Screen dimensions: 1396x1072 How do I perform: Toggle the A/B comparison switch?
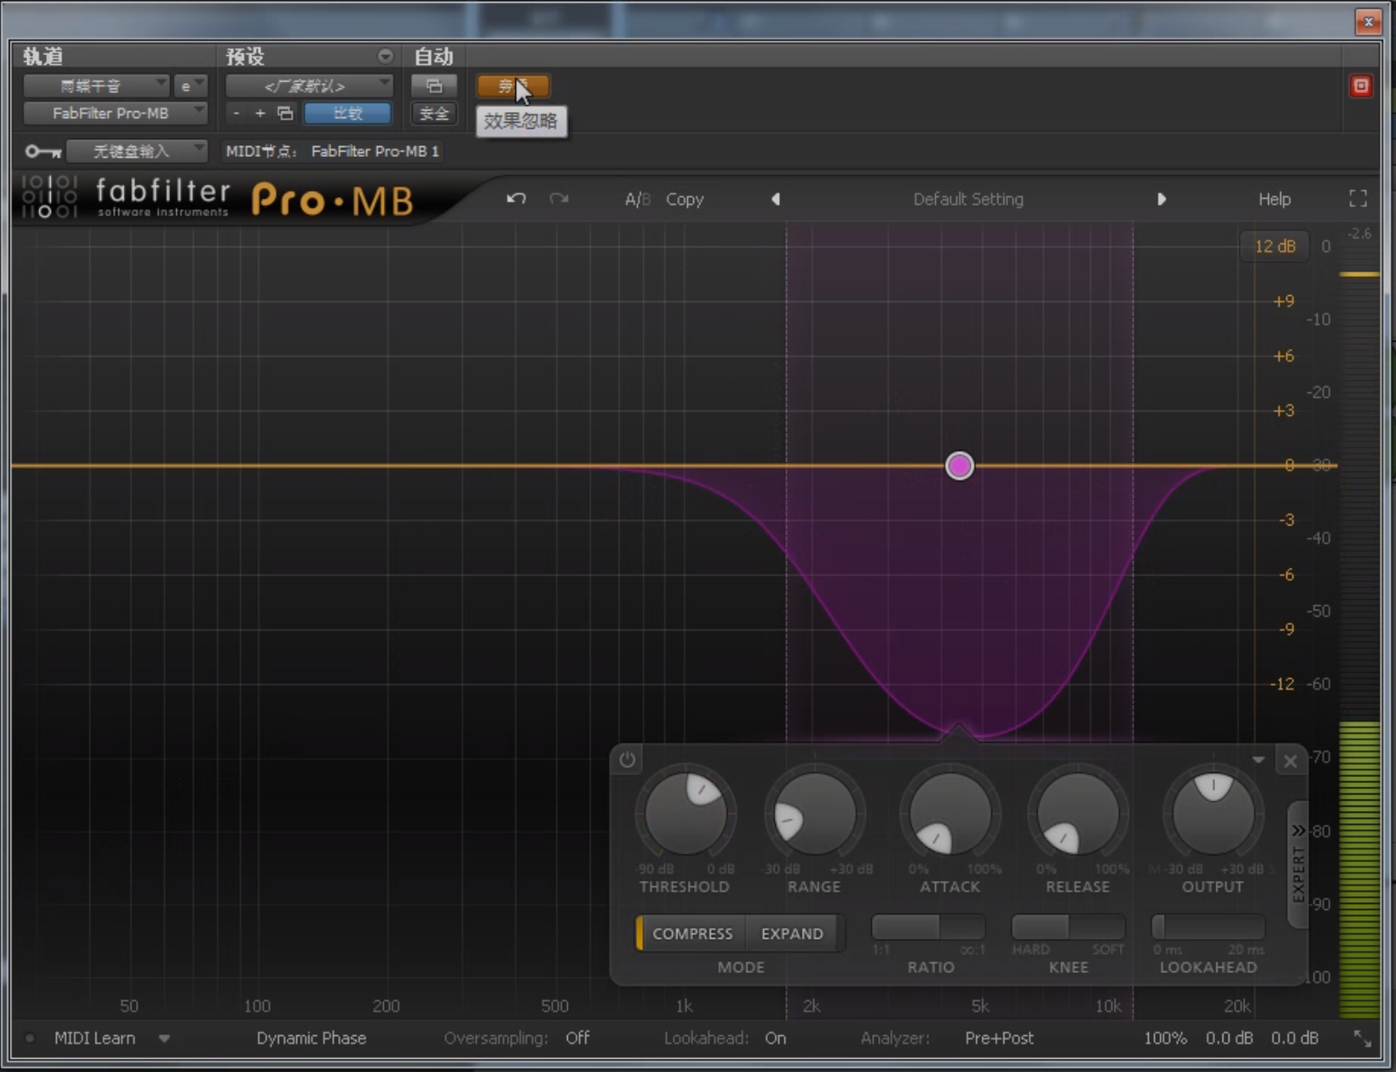(637, 199)
